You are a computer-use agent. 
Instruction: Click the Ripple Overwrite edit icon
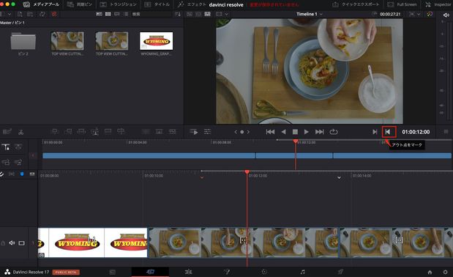point(81,132)
